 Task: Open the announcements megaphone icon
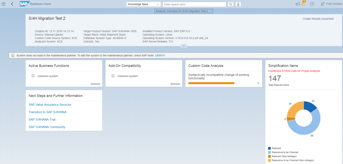tap(297, 4)
